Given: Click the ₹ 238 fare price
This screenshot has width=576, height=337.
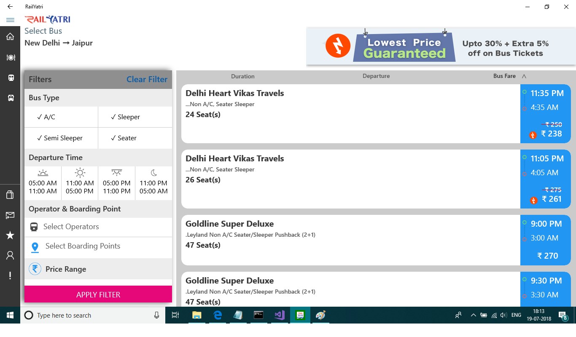Looking at the screenshot, I should click(x=552, y=134).
